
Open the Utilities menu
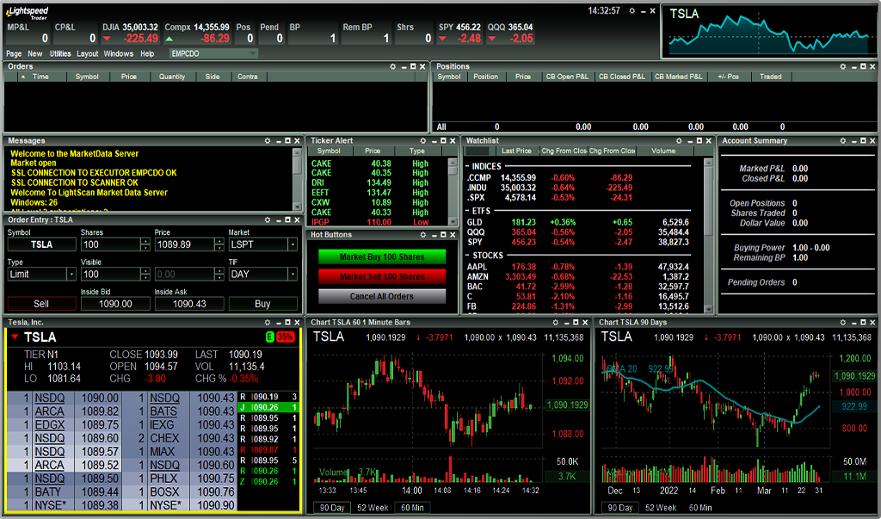[60, 53]
